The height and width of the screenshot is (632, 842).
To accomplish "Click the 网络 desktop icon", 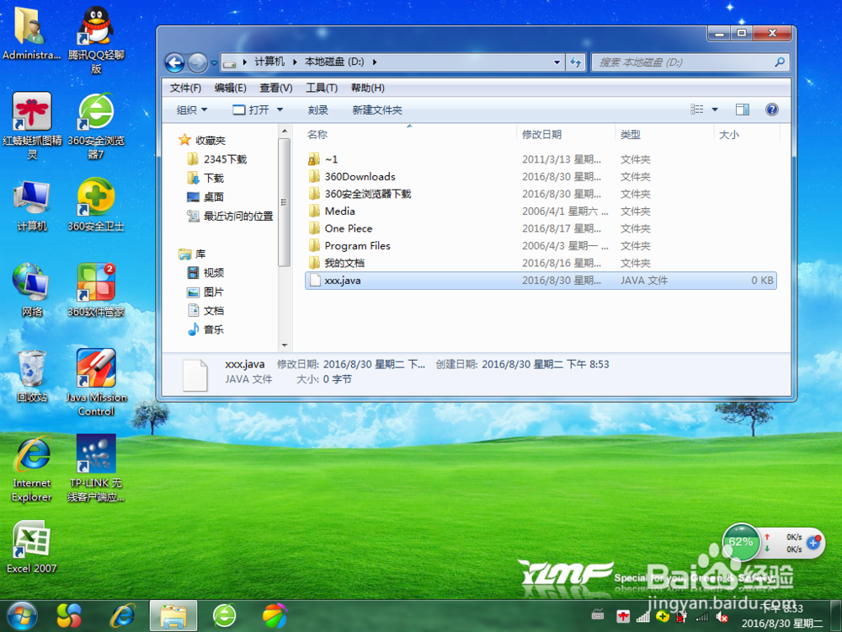I will click(x=31, y=290).
